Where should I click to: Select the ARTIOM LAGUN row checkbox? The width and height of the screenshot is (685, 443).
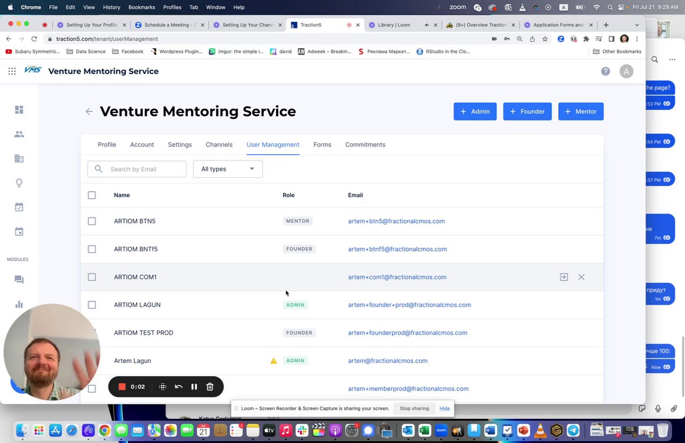(x=92, y=305)
